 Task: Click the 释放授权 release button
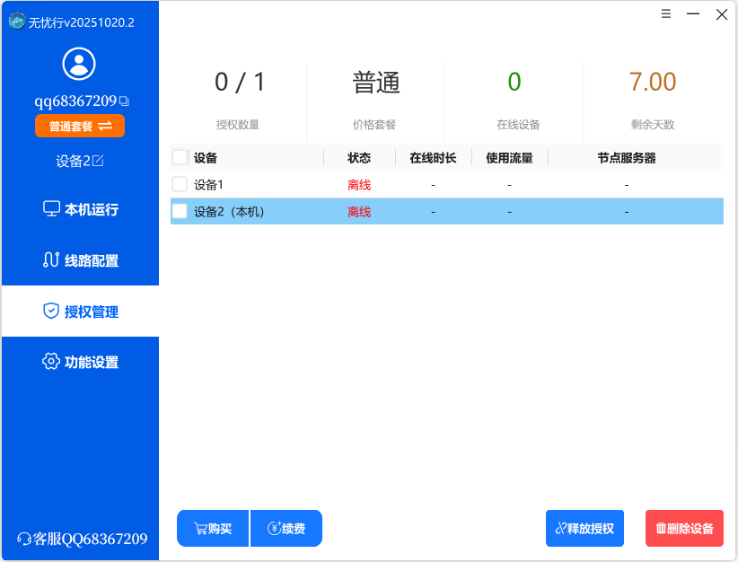coord(584,528)
